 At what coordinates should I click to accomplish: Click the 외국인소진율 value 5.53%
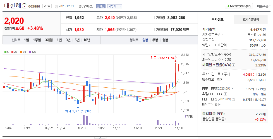tap(260, 65)
